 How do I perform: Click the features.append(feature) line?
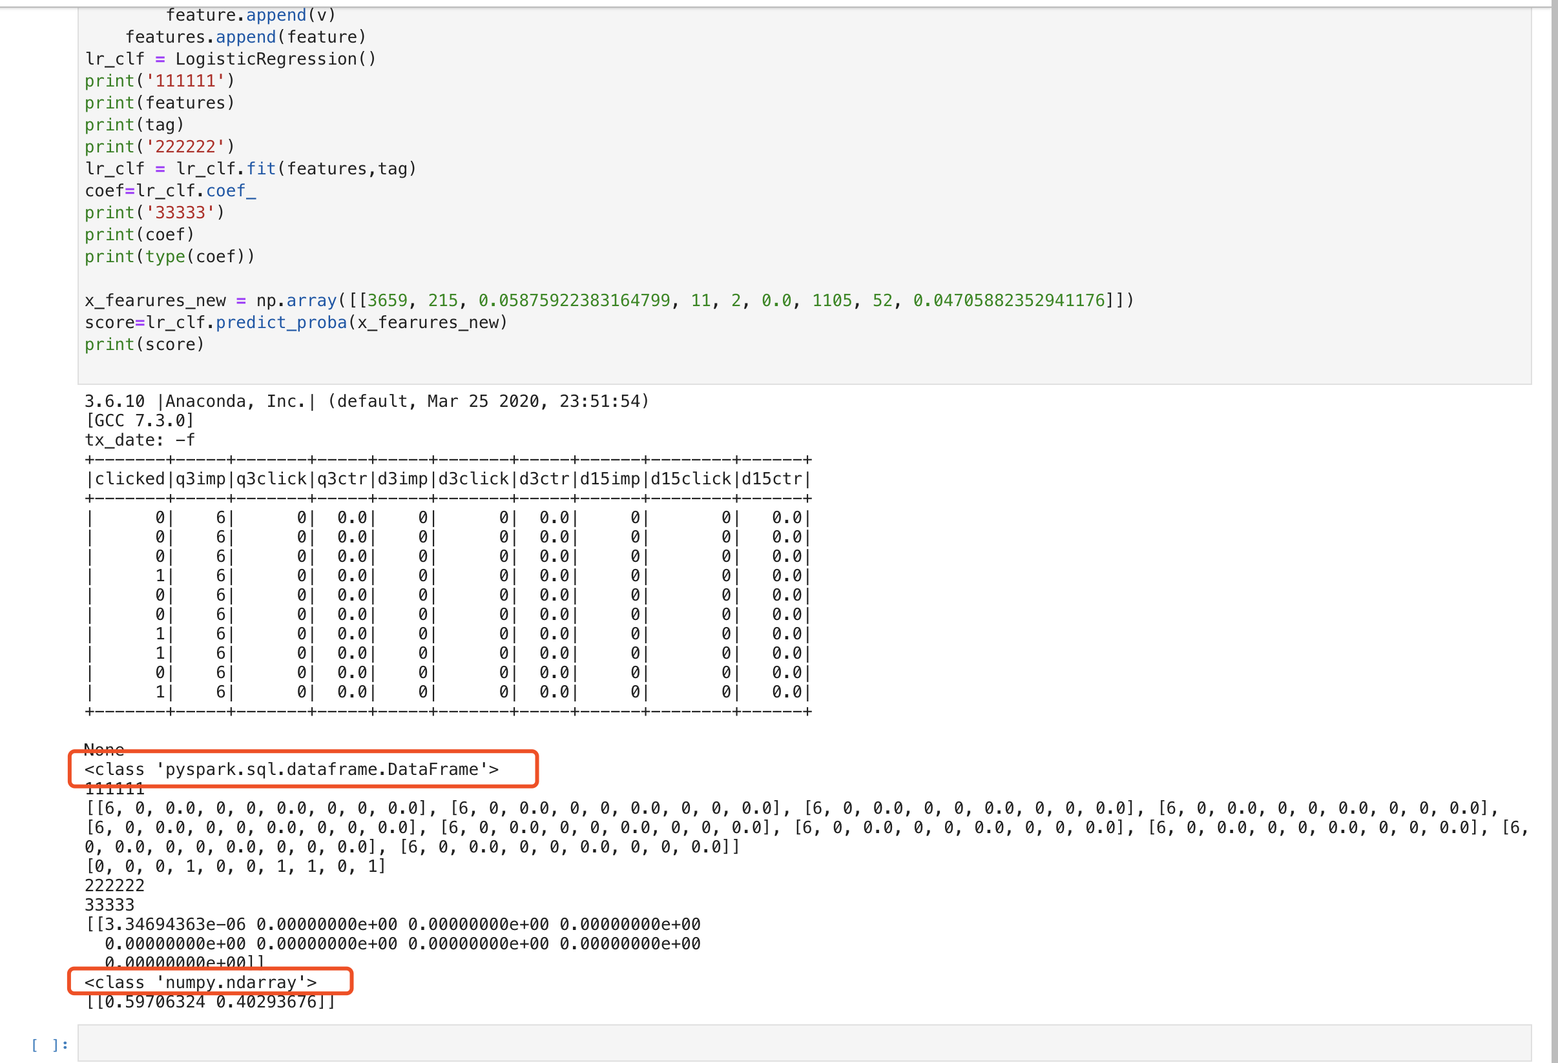[245, 37]
